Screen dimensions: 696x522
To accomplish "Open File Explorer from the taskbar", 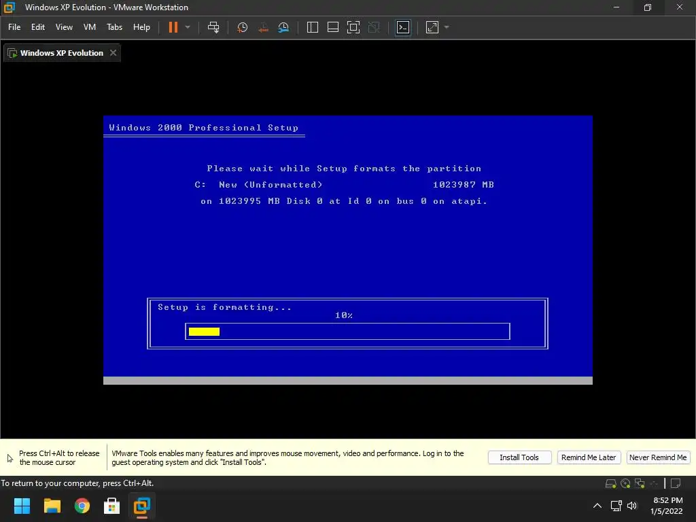I will pos(52,506).
